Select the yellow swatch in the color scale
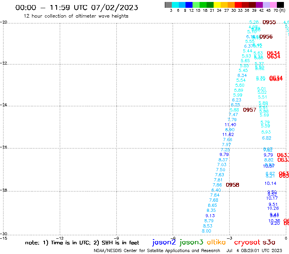 tap(217, 5)
